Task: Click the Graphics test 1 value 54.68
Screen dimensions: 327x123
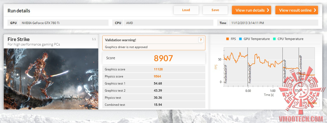Action: 158,84
